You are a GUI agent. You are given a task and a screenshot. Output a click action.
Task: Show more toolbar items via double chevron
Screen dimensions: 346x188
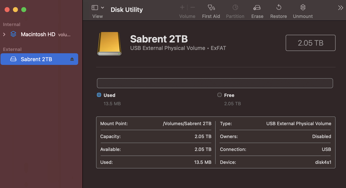340,8
